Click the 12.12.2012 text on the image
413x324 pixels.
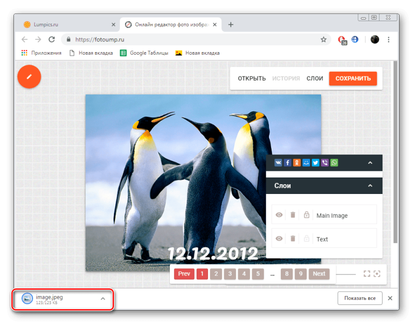[x=213, y=254]
